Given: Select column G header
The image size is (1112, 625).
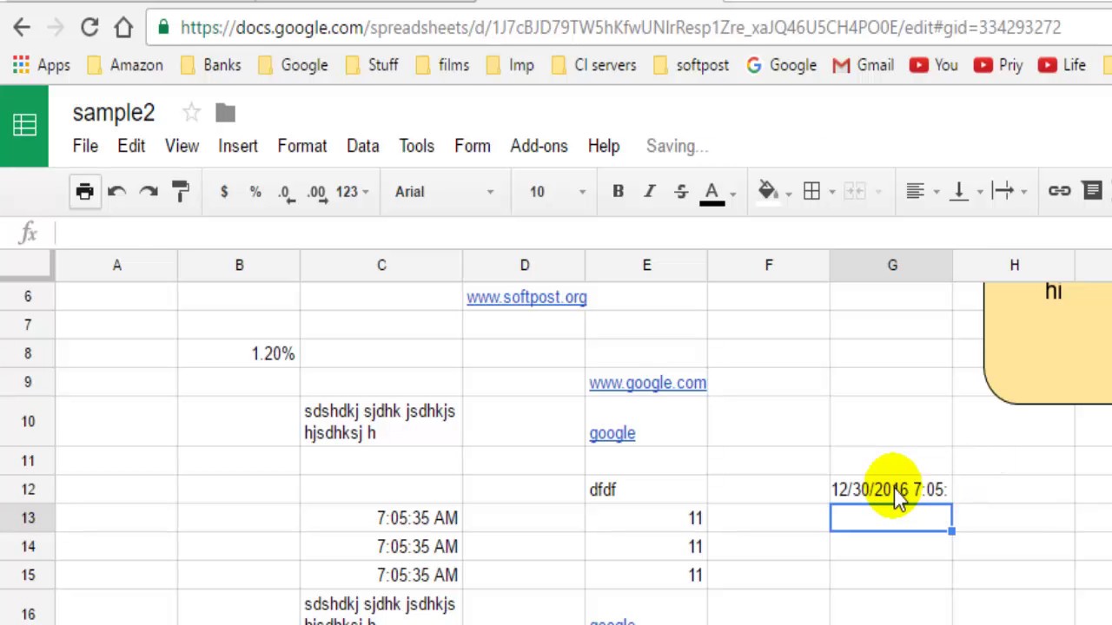Looking at the screenshot, I should click(891, 265).
